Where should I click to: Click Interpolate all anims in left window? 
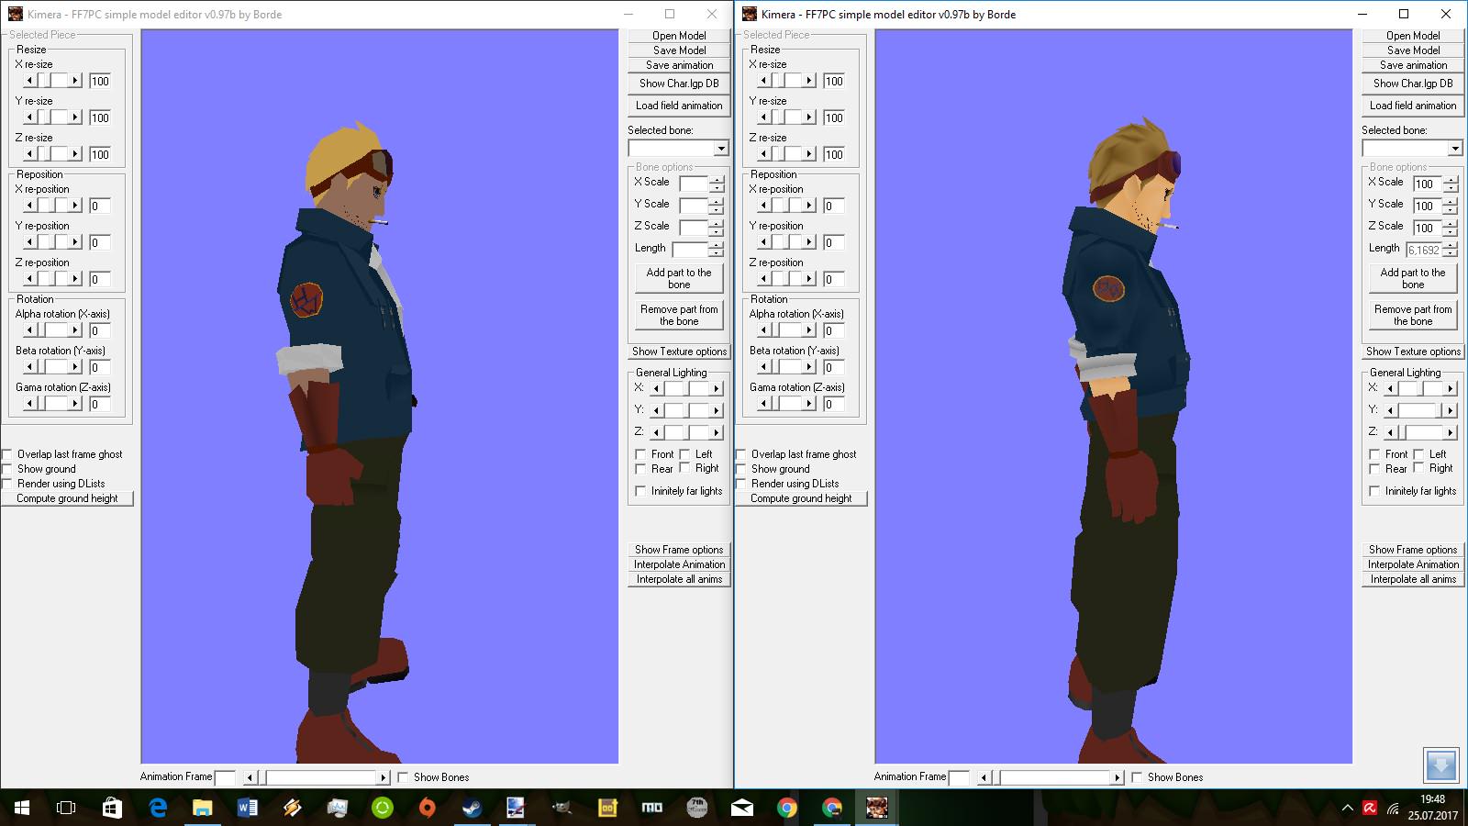[x=679, y=579]
